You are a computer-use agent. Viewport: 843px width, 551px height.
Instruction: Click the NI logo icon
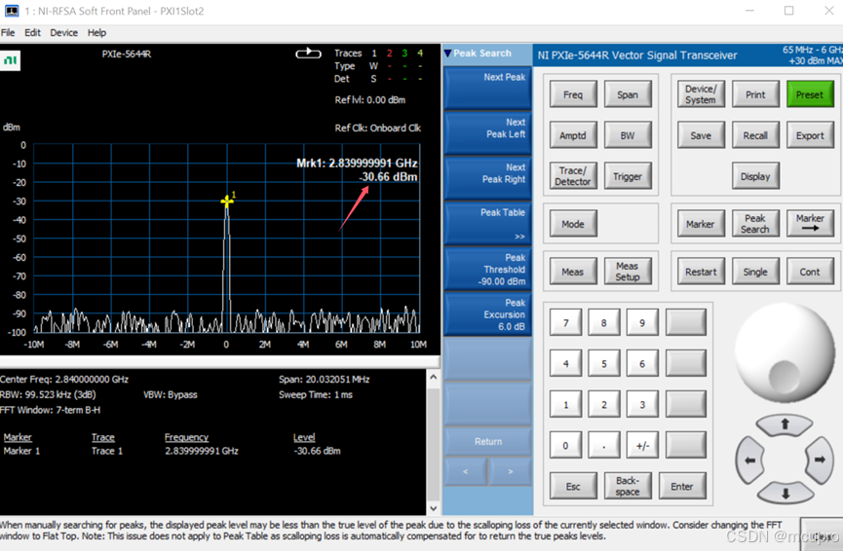[10, 60]
